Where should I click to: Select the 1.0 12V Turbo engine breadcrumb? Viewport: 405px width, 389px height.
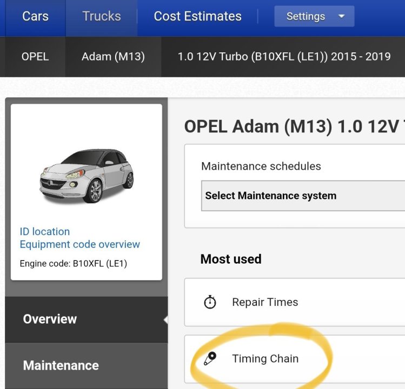coord(284,56)
